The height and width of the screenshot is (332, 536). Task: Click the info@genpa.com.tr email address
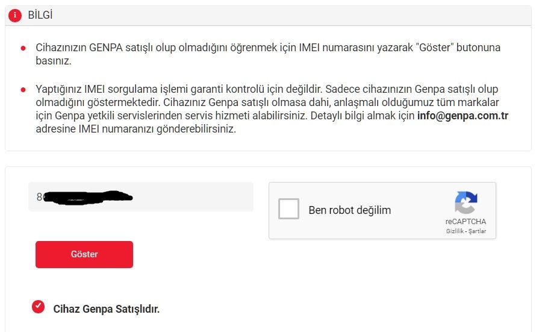[463, 116]
